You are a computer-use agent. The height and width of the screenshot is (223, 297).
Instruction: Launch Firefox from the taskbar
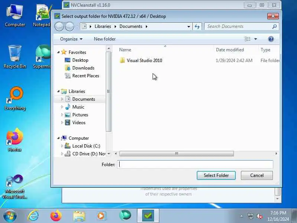(x=56, y=216)
